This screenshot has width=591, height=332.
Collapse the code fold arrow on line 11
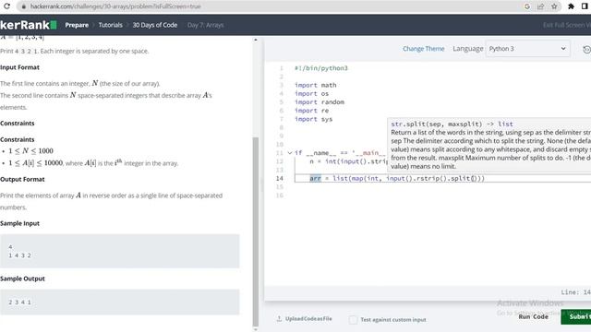pos(289,153)
